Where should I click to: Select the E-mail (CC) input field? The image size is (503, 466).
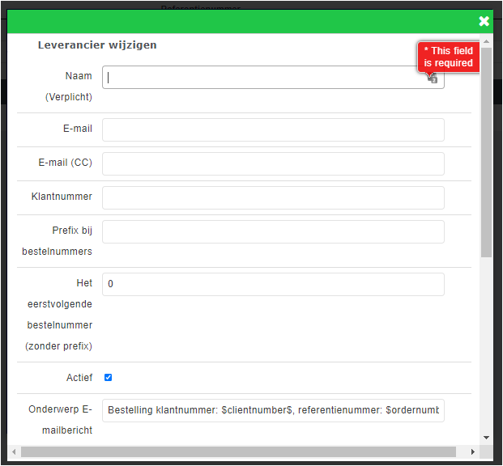[x=273, y=163]
